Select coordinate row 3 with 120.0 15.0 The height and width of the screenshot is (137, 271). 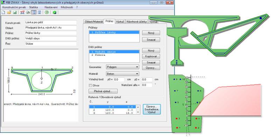(x=112, y=113)
